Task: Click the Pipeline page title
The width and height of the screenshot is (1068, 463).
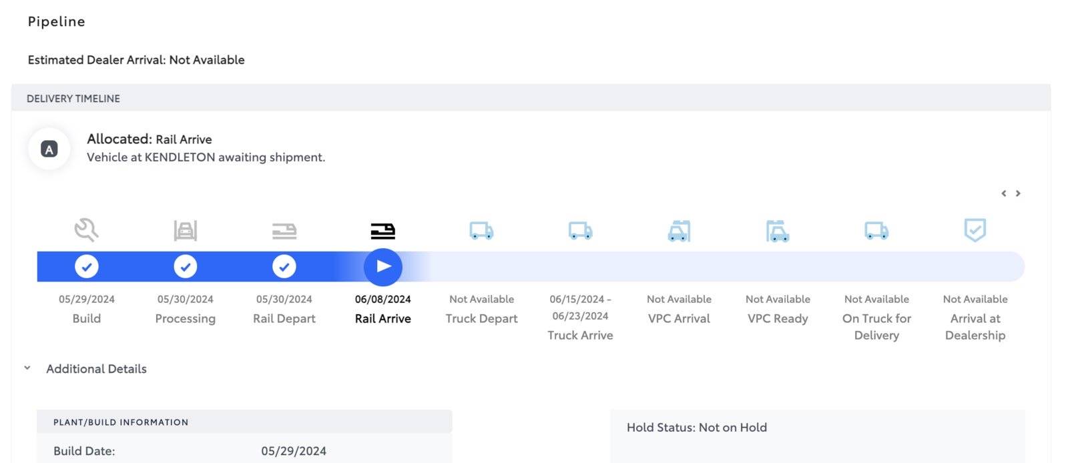Action: [x=57, y=22]
